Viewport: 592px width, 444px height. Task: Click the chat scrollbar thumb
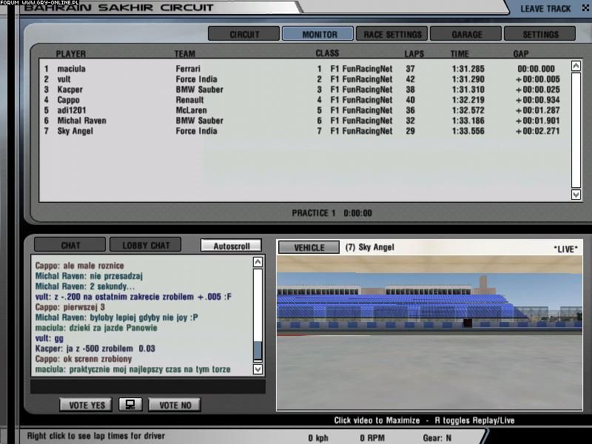[258, 351]
